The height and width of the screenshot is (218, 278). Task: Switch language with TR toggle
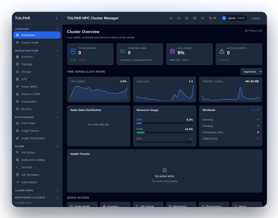pyautogui.click(x=212, y=18)
